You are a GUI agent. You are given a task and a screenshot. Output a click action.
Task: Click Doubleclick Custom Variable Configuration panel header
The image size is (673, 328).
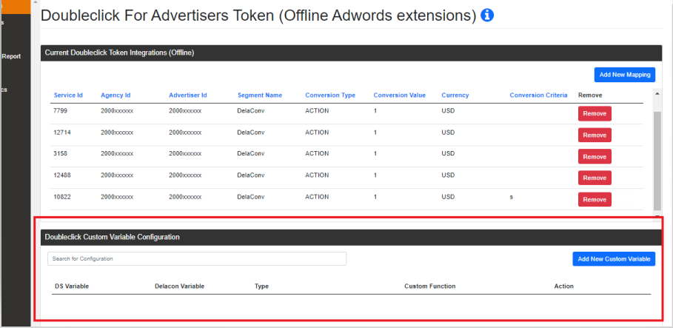[352, 237]
